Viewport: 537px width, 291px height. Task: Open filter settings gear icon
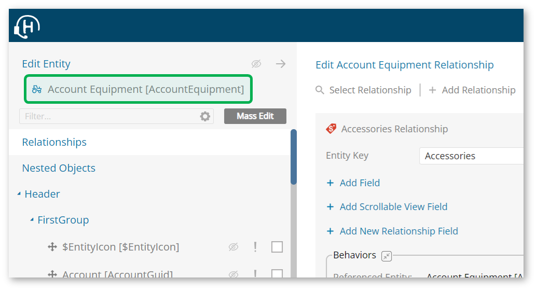[x=205, y=116]
